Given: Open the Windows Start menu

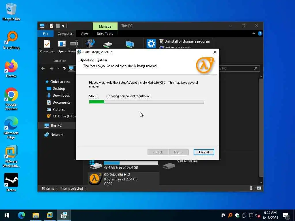Looking at the screenshot, I should pos(7,215).
